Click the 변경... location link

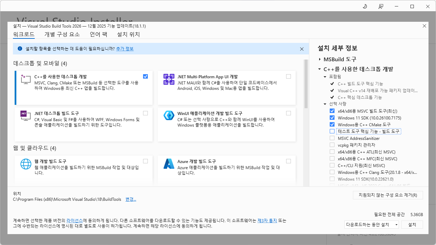pos(131,199)
